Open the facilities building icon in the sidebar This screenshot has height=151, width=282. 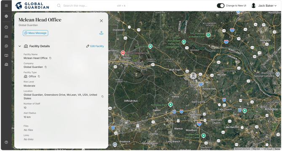pos(6,65)
